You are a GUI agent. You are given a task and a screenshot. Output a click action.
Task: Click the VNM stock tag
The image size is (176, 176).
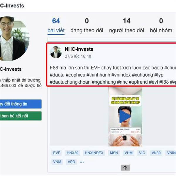[57, 162]
